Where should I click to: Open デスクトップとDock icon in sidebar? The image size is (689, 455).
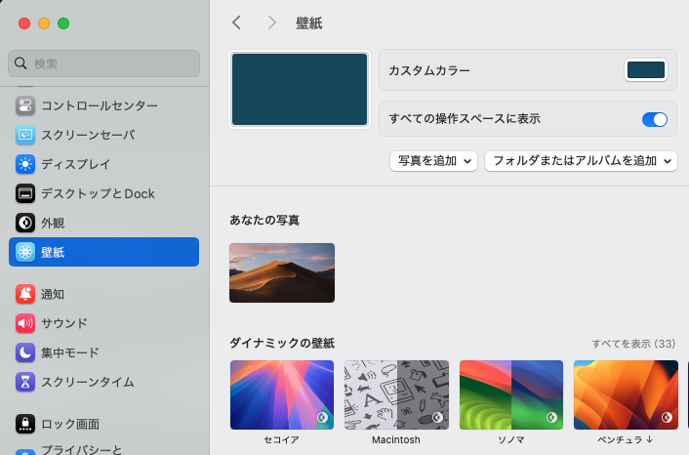[x=25, y=193]
